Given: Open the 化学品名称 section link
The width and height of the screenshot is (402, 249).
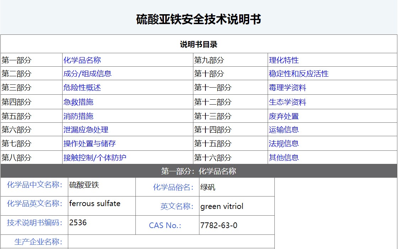Looking at the screenshot, I should pos(82,60).
